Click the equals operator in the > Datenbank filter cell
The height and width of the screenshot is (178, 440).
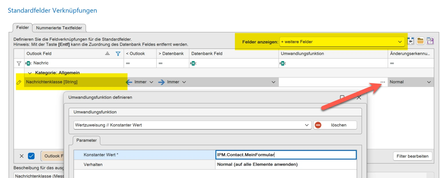160,63
